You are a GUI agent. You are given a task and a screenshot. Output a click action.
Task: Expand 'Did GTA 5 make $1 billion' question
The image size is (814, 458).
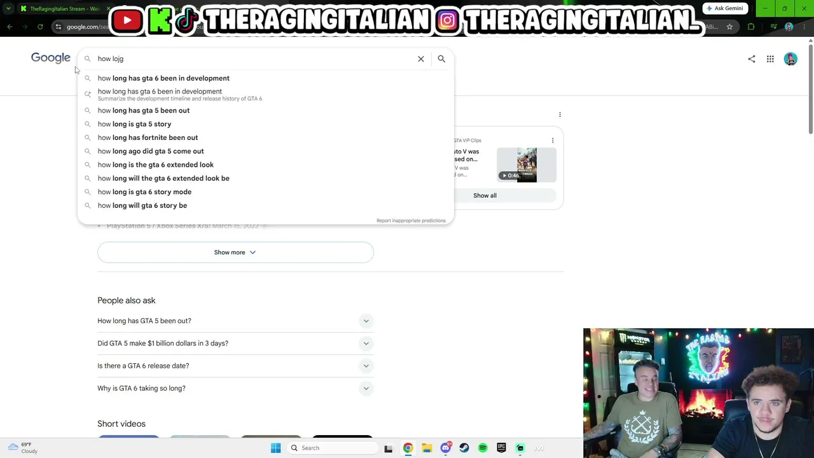click(235, 343)
